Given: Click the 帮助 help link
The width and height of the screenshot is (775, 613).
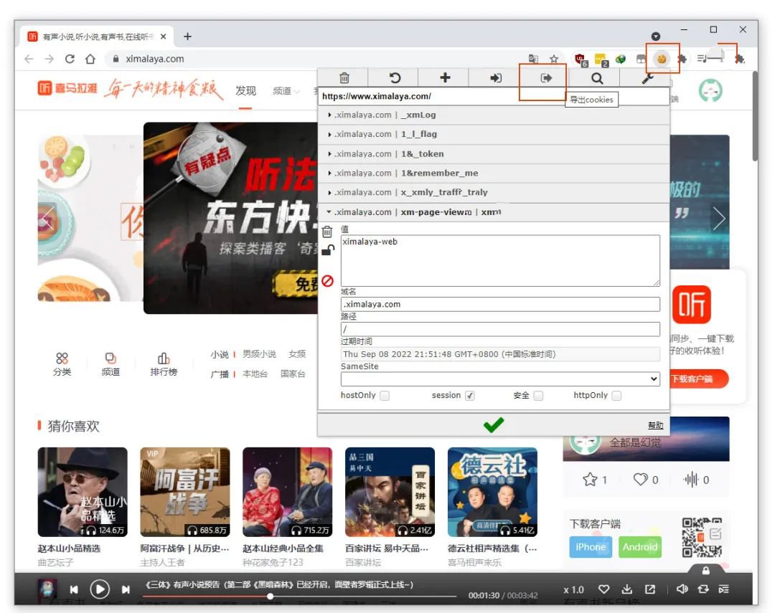Looking at the screenshot, I should [x=655, y=425].
